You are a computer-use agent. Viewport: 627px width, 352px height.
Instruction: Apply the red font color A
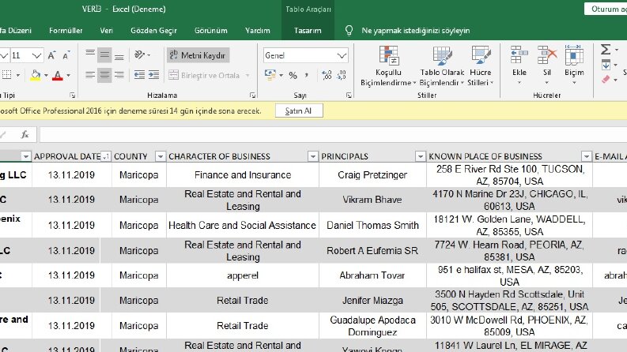(58, 75)
